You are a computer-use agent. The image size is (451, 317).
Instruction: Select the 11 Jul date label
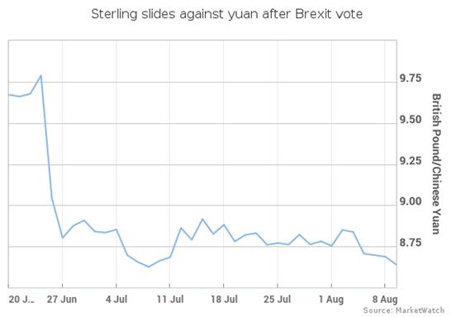[x=170, y=299]
